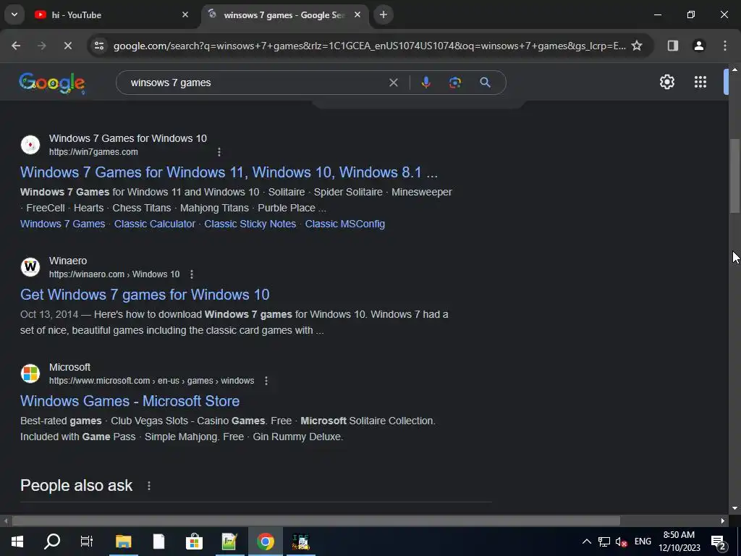The width and height of the screenshot is (741, 556).
Task: Open the clock showing 8:50 AM
Action: point(679,542)
